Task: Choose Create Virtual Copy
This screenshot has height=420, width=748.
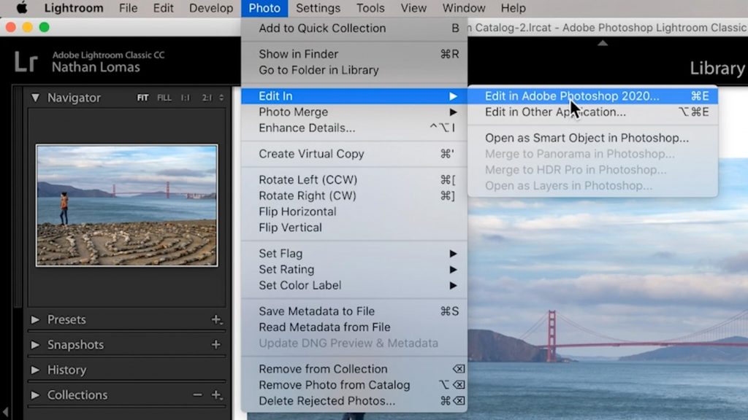Action: [x=354, y=154]
